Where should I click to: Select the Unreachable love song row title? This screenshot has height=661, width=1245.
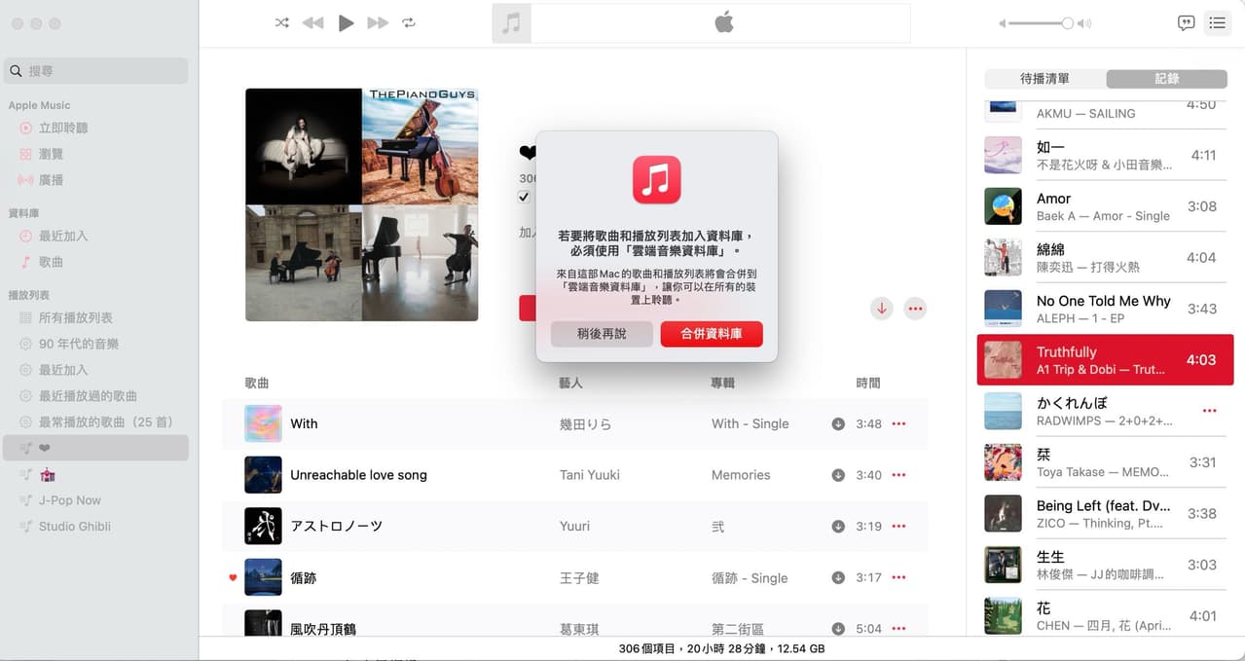358,475
